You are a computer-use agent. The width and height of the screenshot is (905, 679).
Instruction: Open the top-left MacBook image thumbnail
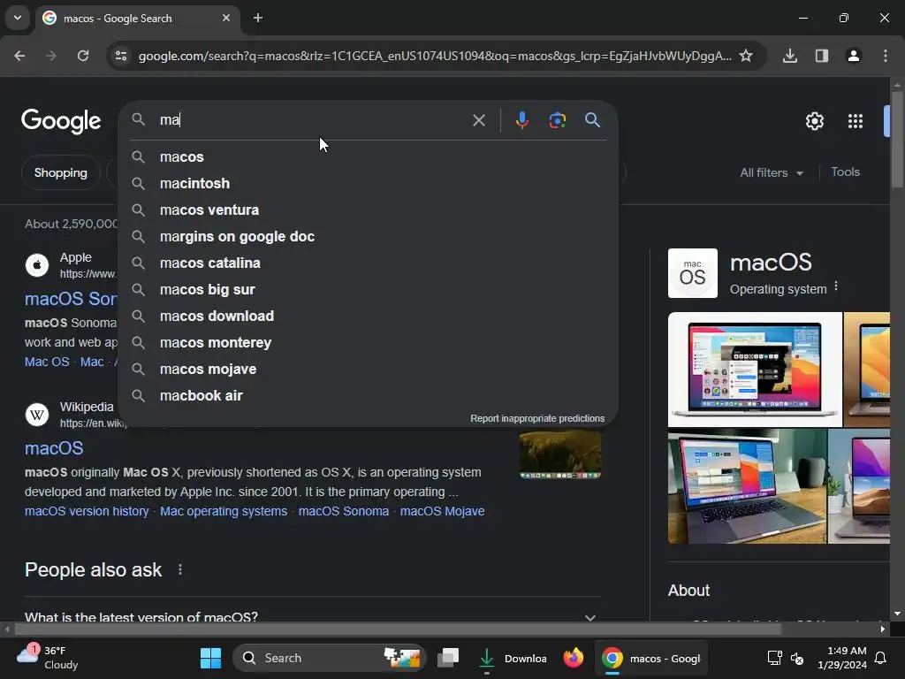[755, 370]
